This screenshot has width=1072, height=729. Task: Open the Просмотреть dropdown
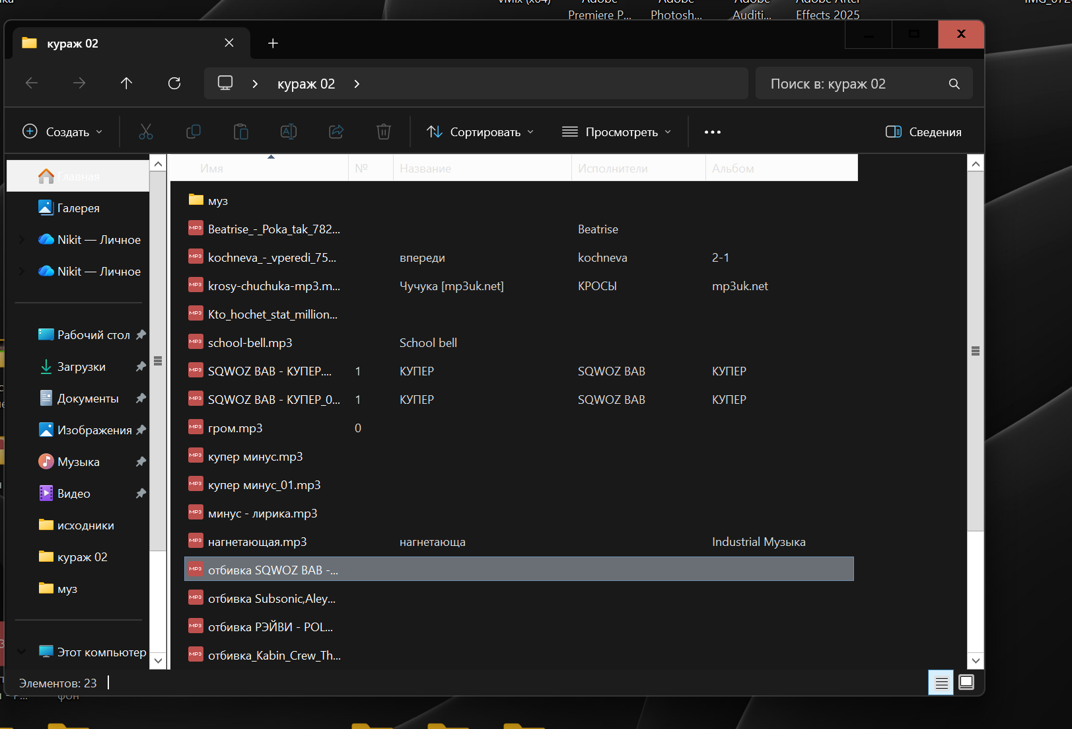(617, 132)
